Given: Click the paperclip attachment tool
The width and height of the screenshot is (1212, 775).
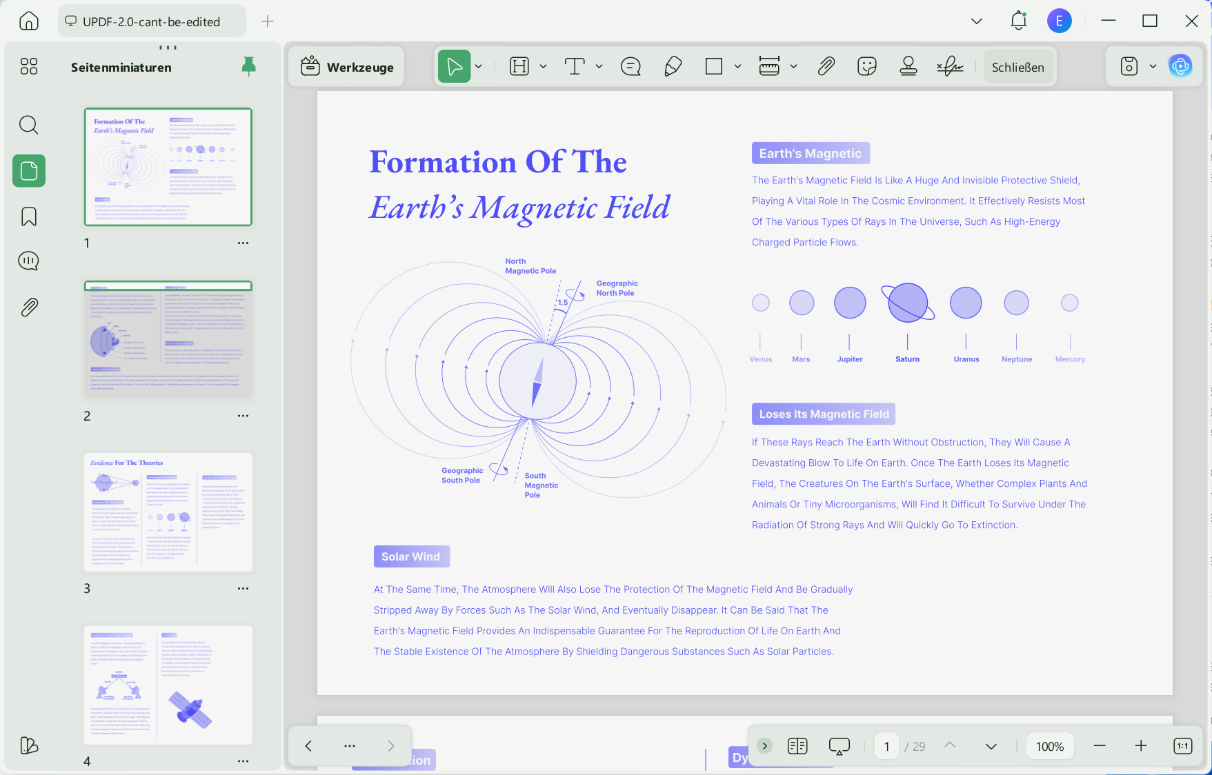Looking at the screenshot, I should [x=825, y=66].
